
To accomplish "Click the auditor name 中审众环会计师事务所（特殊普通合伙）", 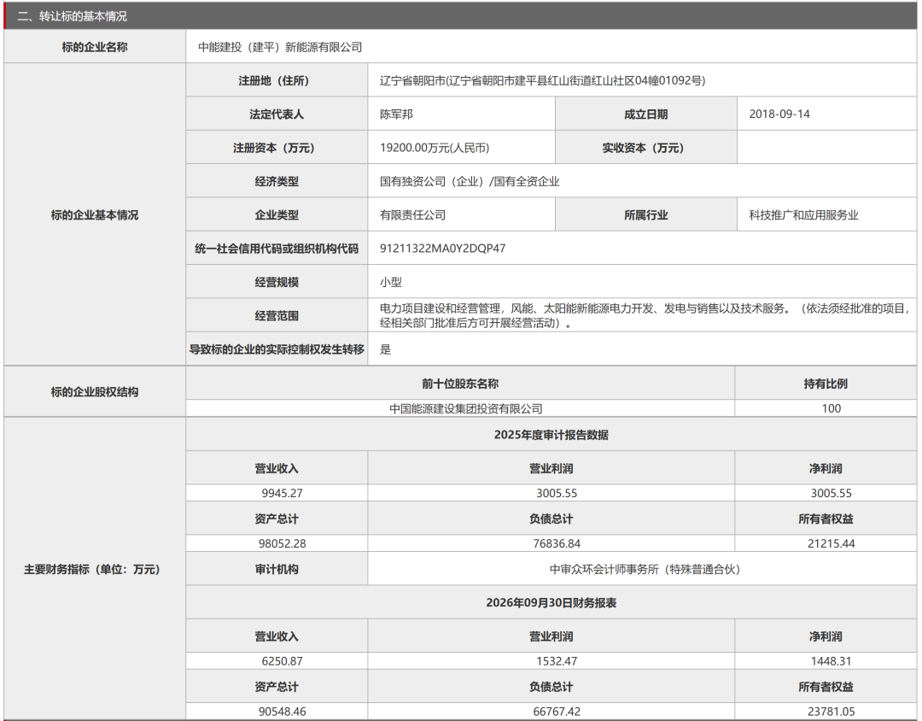I will point(645,569).
